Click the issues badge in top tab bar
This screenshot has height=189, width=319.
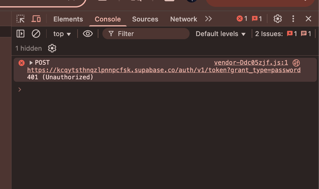pyautogui.click(x=257, y=19)
